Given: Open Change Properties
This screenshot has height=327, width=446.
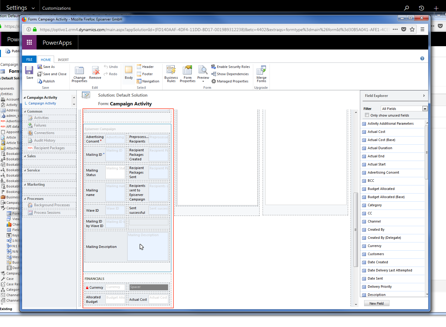Looking at the screenshot, I should [79, 74].
